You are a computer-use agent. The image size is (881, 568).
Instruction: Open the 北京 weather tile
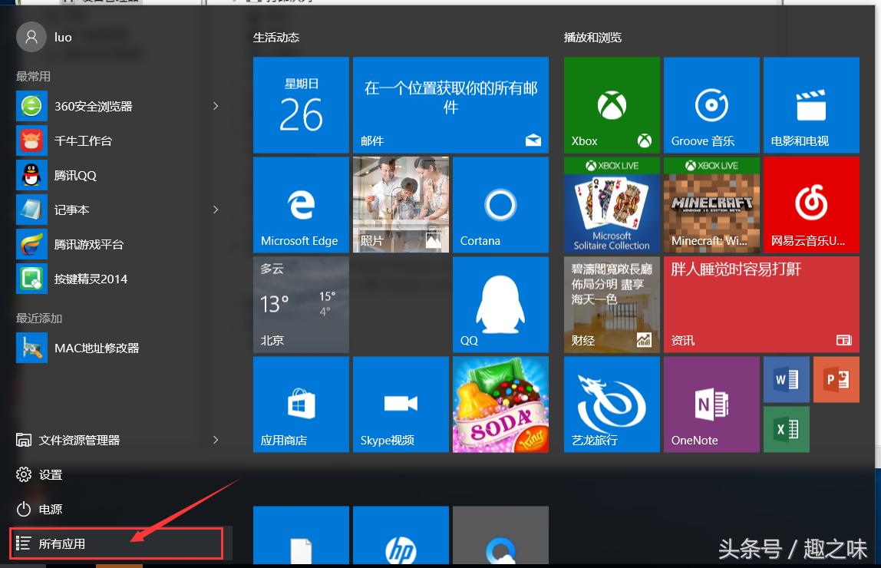point(301,305)
